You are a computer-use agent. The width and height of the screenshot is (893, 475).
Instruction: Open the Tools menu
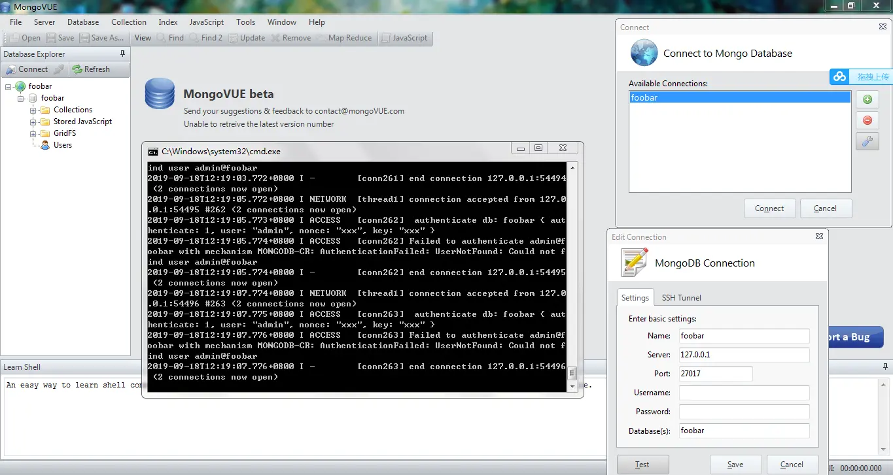point(246,22)
